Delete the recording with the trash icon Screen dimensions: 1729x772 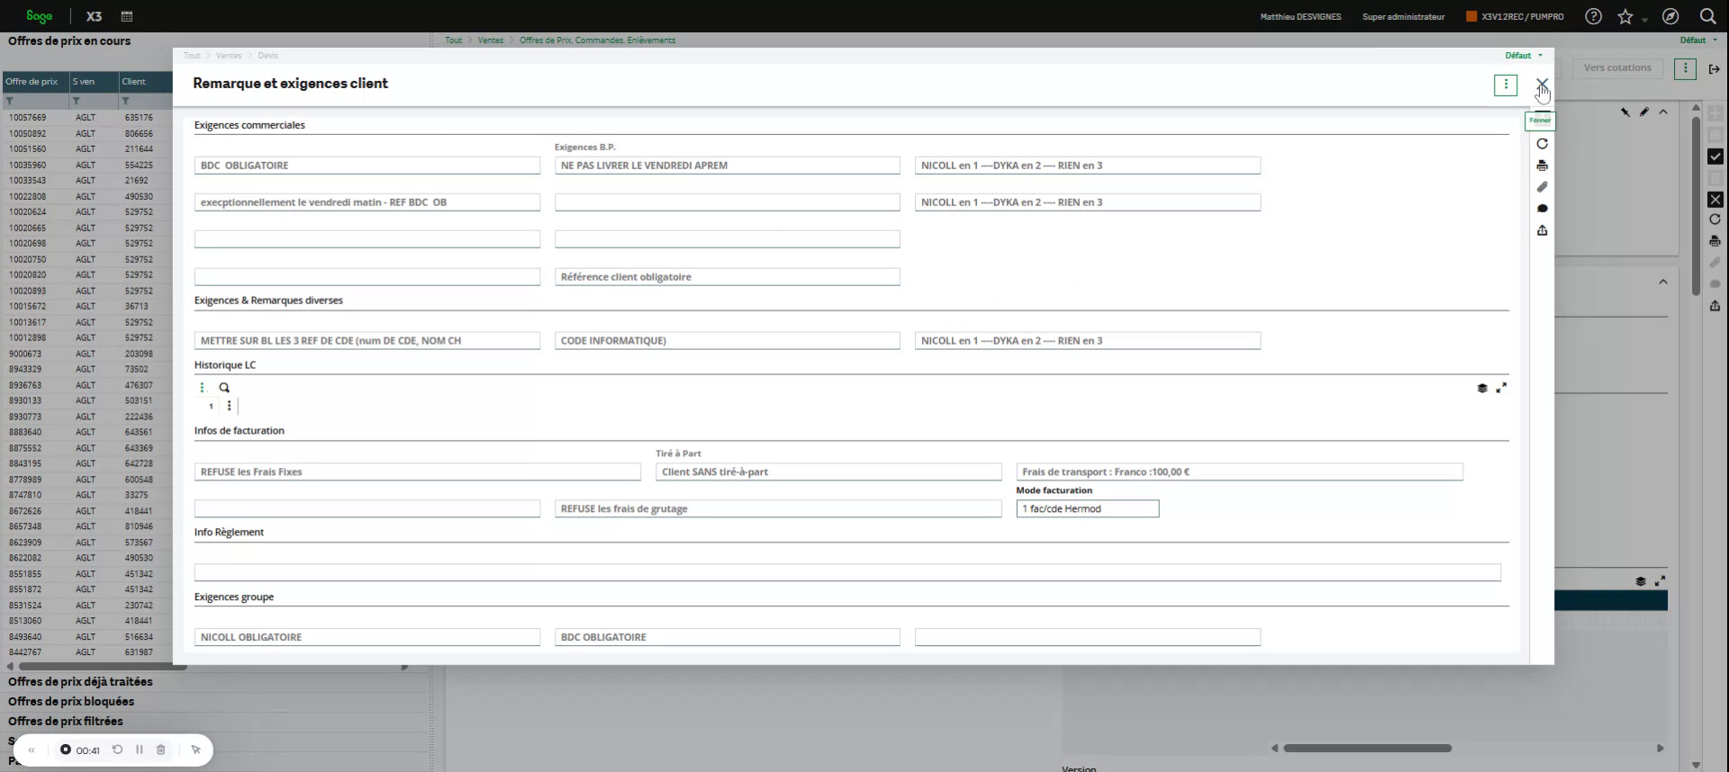[161, 750]
